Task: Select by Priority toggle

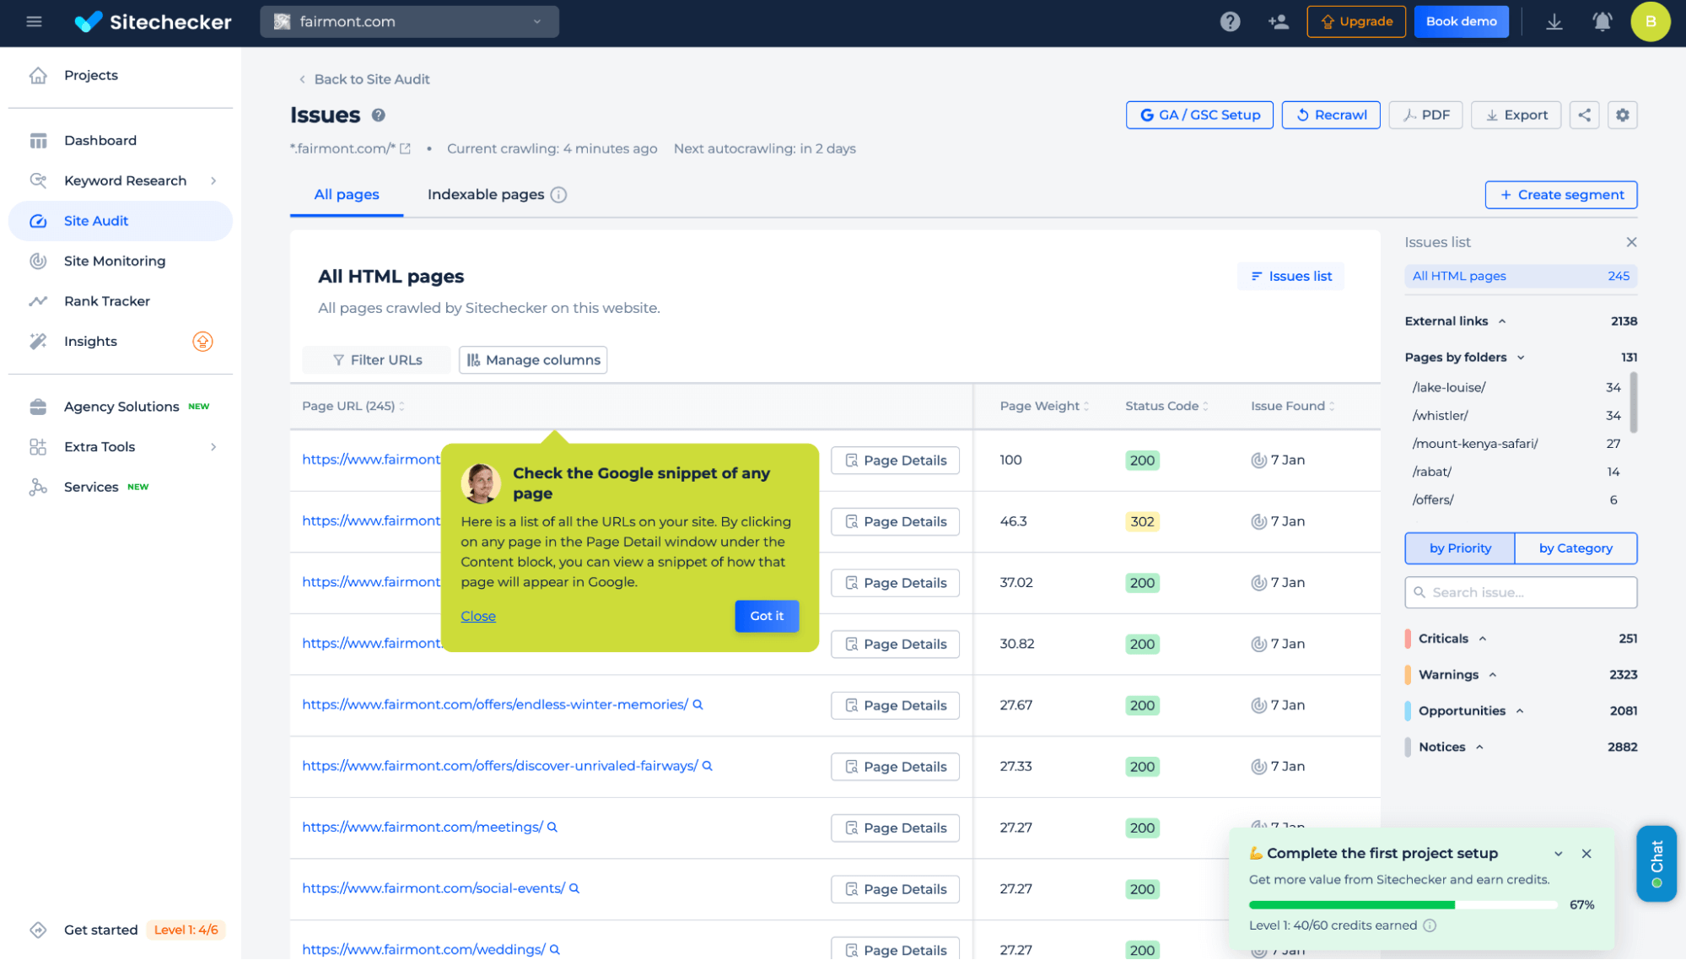Action: [x=1460, y=548]
